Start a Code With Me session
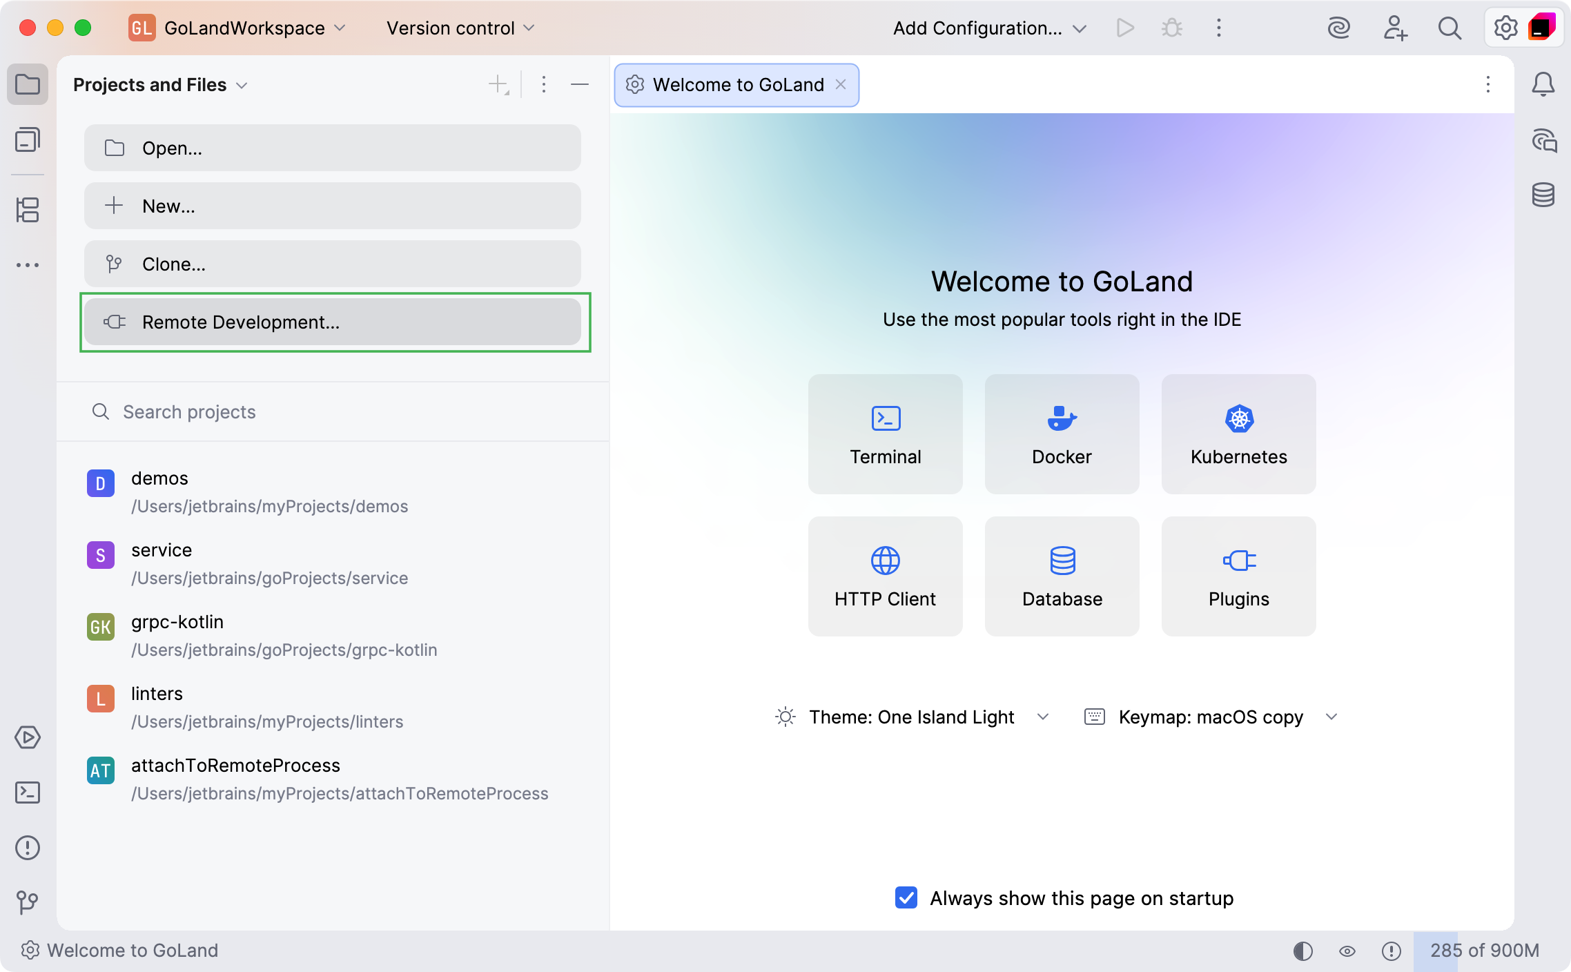The height and width of the screenshot is (972, 1571). point(1395,28)
